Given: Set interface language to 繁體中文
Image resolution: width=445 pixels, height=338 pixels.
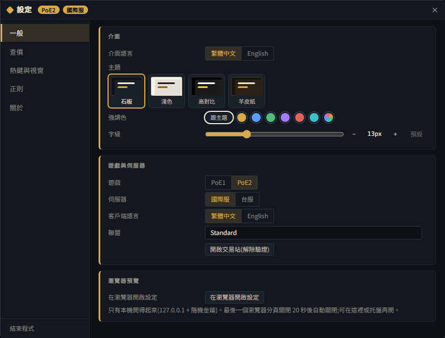Looking at the screenshot, I should coord(223,53).
